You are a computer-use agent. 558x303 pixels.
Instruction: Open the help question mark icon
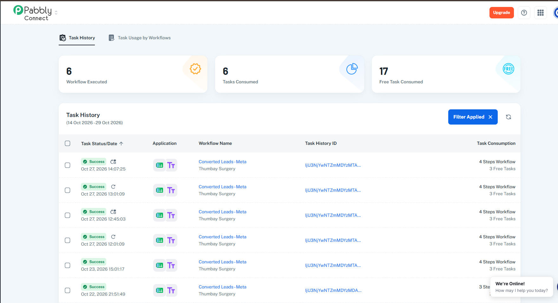[x=524, y=13]
